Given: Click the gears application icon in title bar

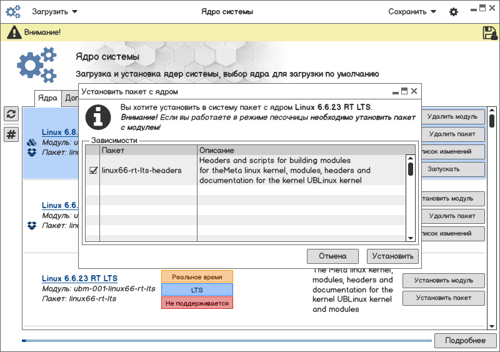Looking at the screenshot, I should pos(14,12).
